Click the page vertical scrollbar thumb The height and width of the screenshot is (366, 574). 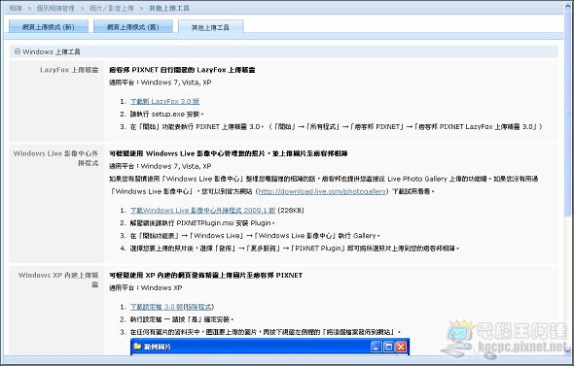tap(568, 114)
